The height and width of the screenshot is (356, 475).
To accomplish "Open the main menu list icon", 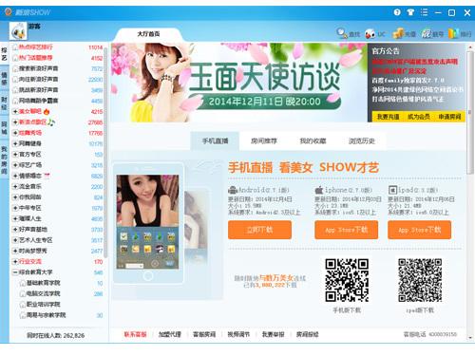I will coord(424,12).
